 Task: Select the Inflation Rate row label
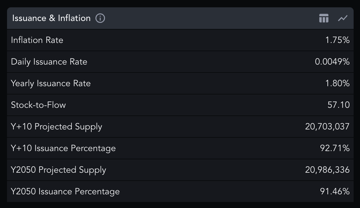[x=37, y=40]
